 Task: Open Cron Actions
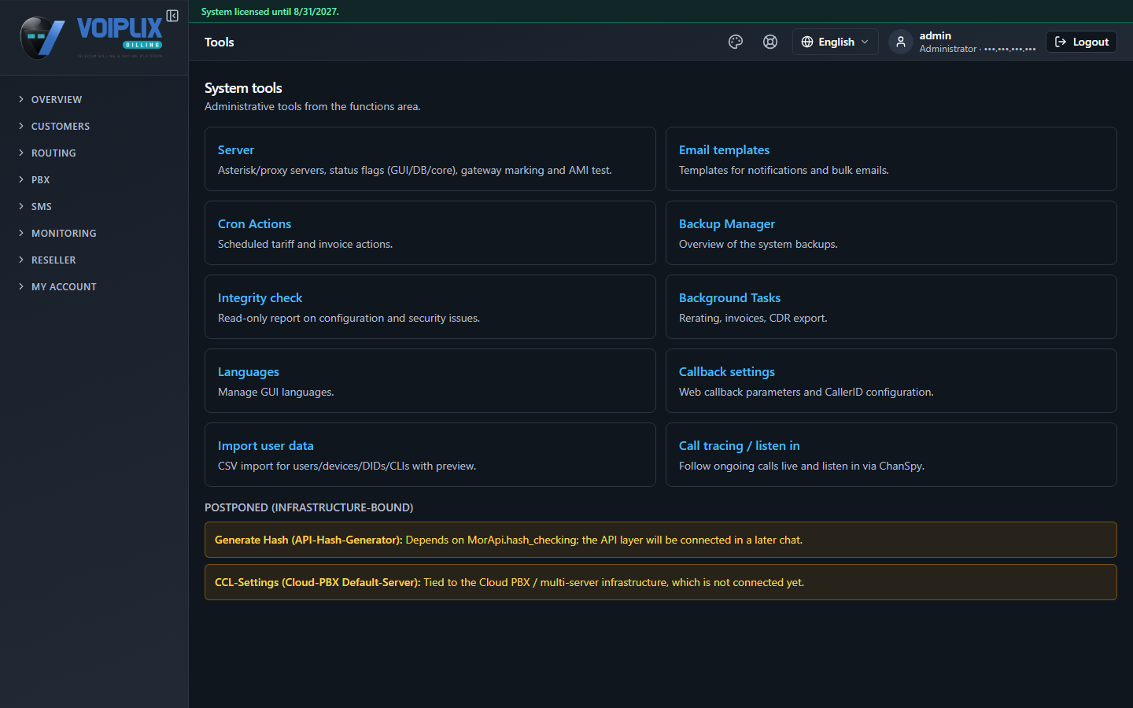pos(430,233)
